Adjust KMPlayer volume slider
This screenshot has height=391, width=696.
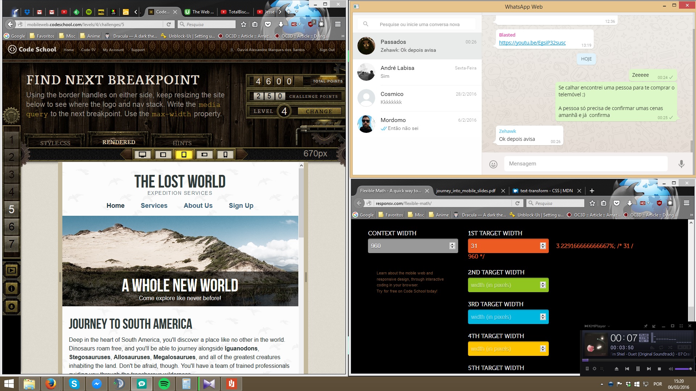click(x=683, y=369)
